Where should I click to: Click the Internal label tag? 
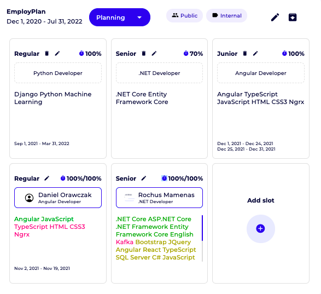tap(226, 15)
